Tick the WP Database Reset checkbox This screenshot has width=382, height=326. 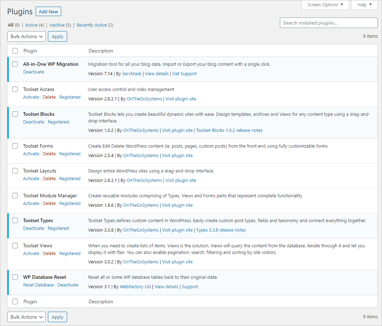point(15,277)
